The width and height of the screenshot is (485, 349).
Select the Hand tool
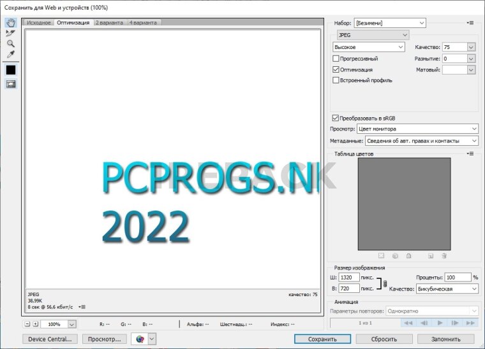[10, 23]
